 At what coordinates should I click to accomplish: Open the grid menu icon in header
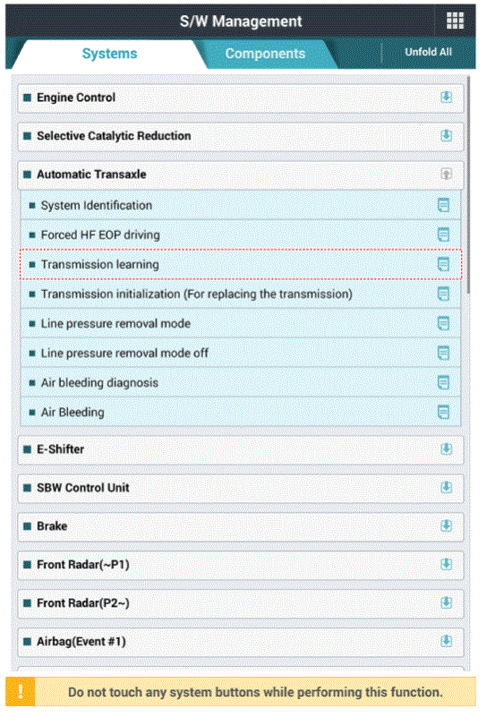coord(455,21)
